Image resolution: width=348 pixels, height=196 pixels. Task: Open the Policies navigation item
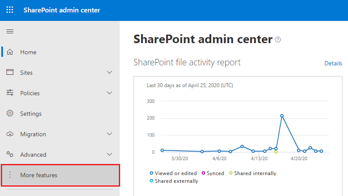[61, 93]
